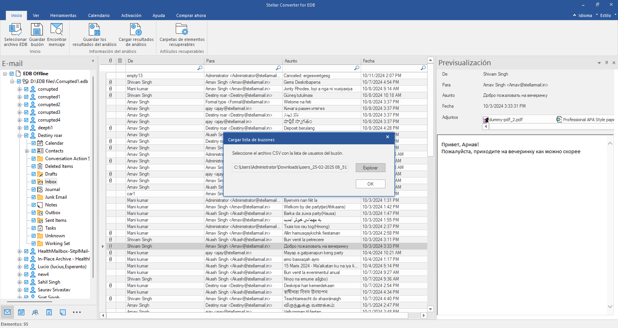Sort by Asunto column header
The height and width of the screenshot is (328, 618).
click(322, 61)
